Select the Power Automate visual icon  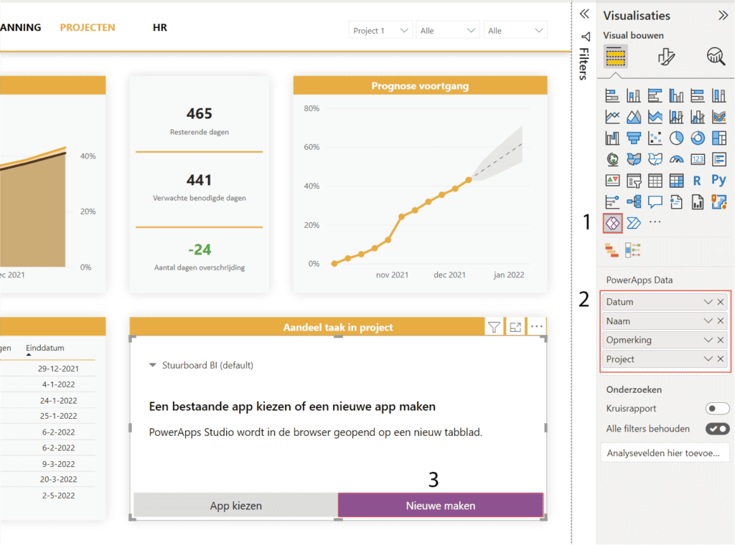pyautogui.click(x=633, y=223)
